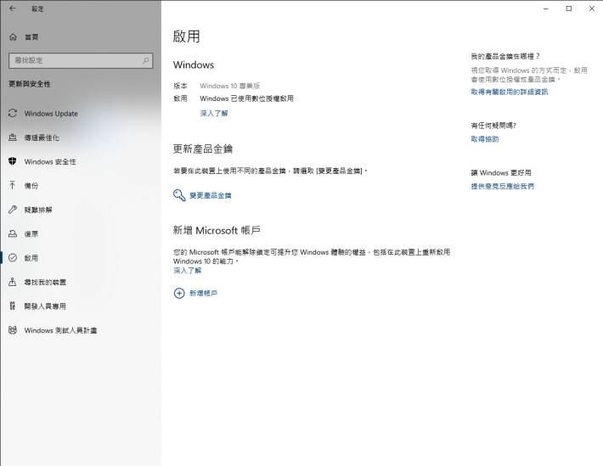
Task: Click the Find my device (尋找我的裝置) icon
Action: click(13, 282)
